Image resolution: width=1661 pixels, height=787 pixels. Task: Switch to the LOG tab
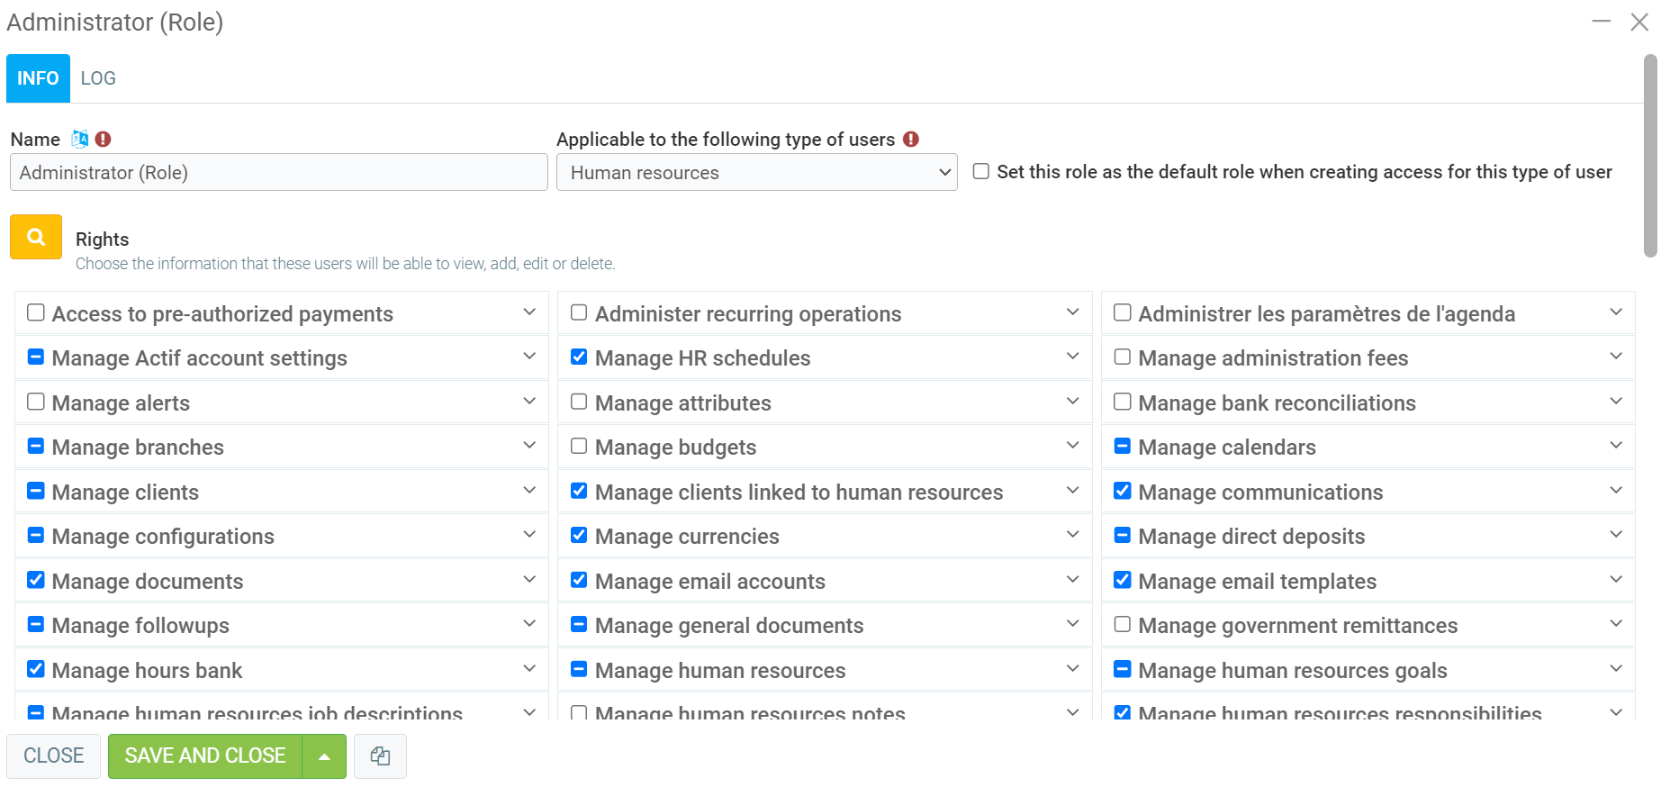(x=98, y=78)
